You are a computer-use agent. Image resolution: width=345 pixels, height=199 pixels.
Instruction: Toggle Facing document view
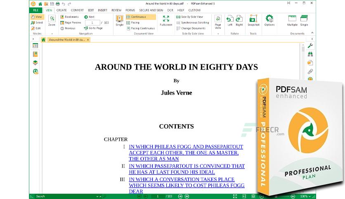click(133, 23)
